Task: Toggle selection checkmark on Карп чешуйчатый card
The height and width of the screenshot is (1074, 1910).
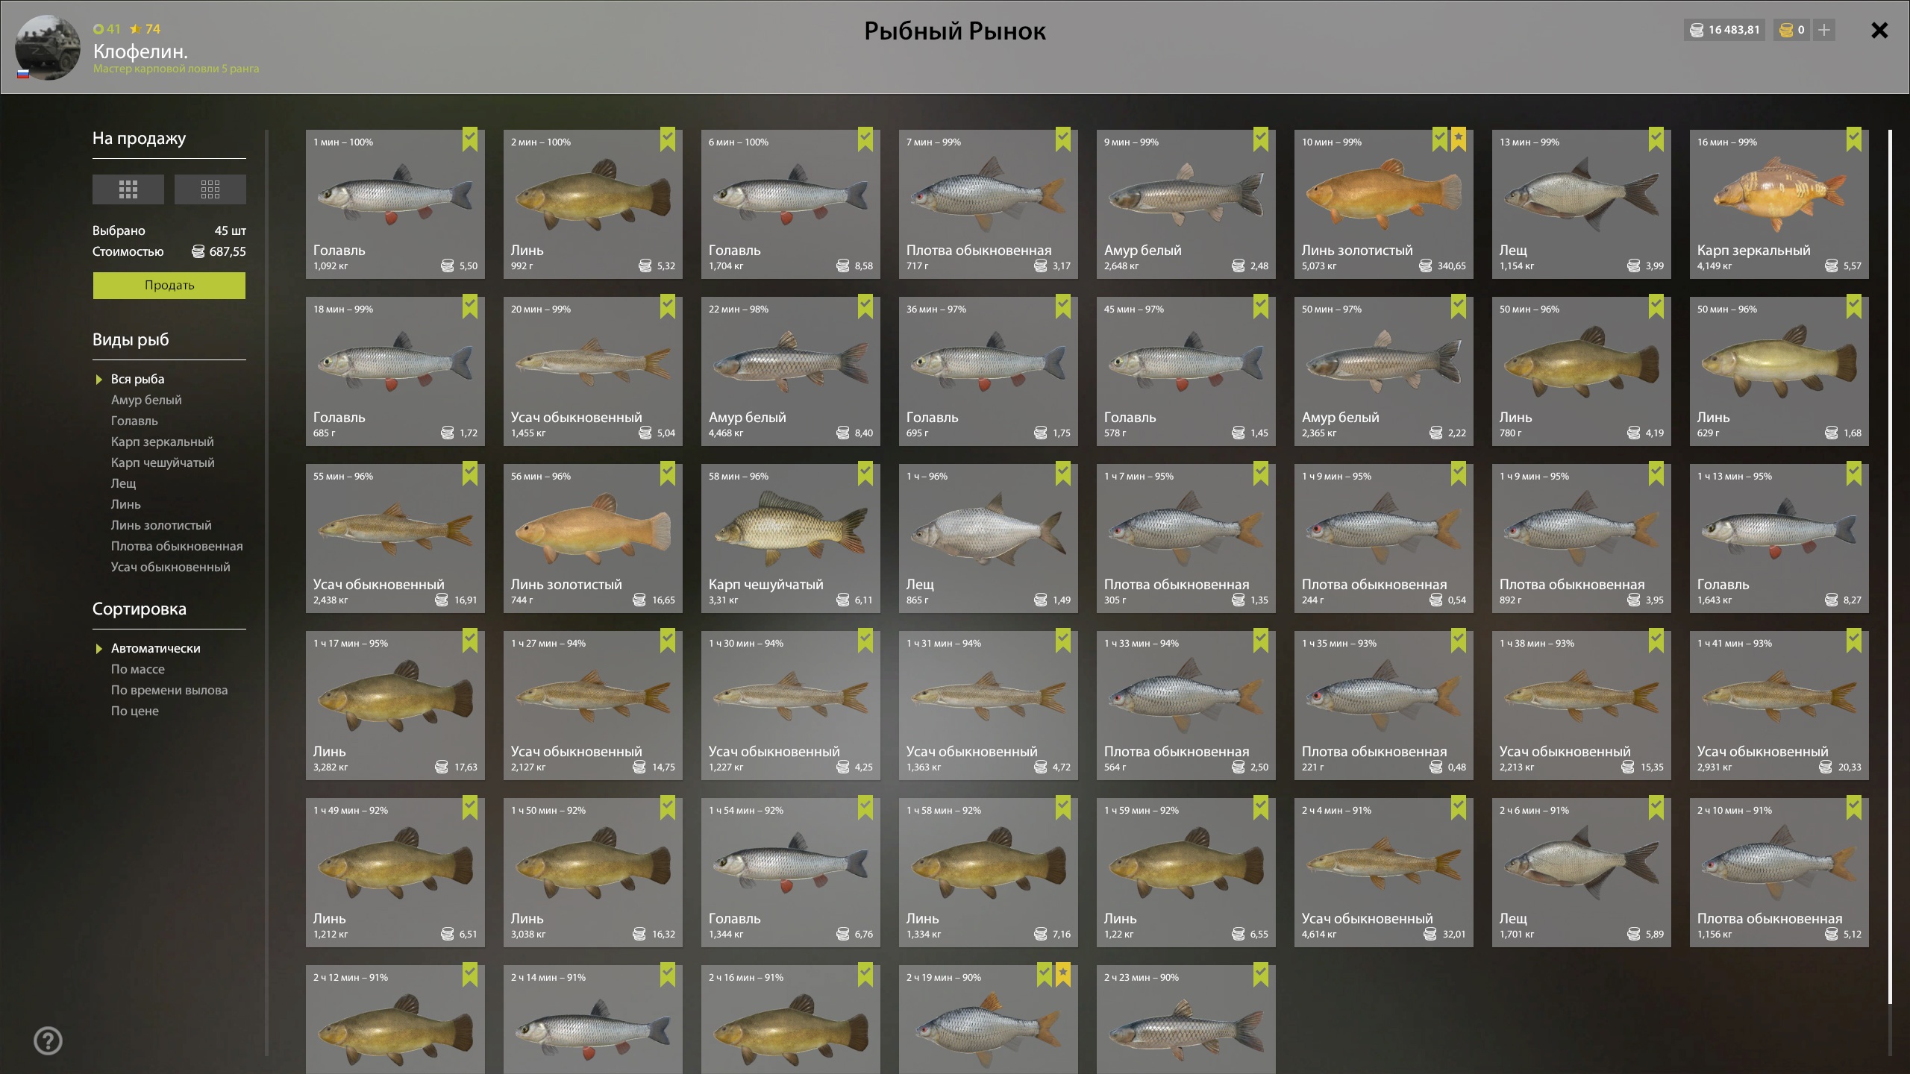Action: [x=865, y=474]
